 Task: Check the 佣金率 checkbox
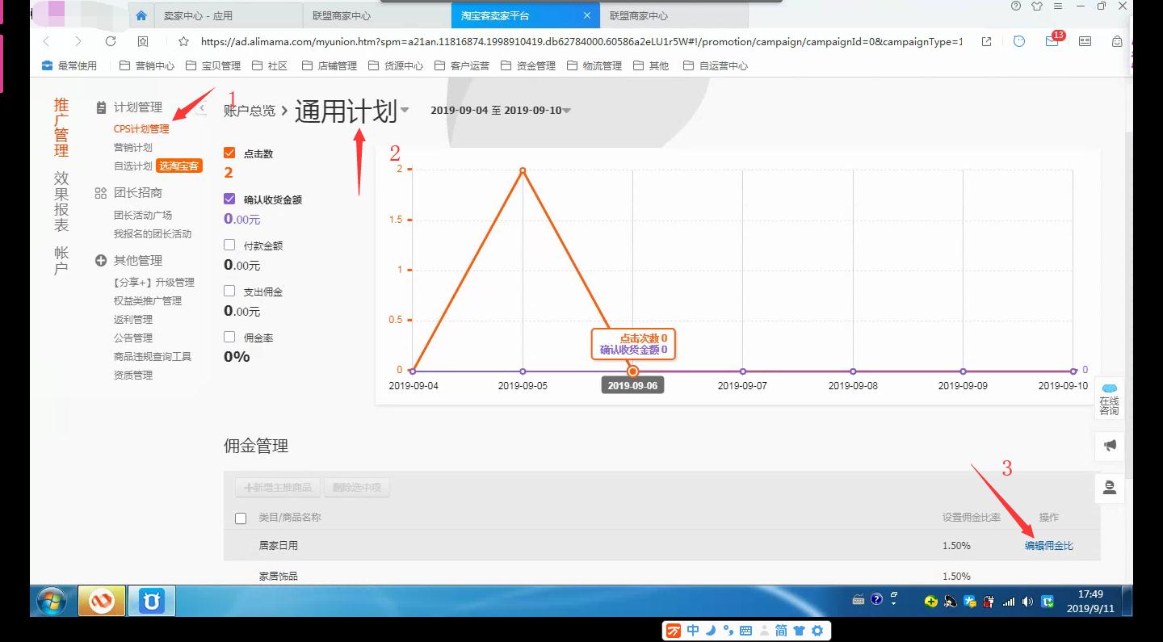click(228, 338)
